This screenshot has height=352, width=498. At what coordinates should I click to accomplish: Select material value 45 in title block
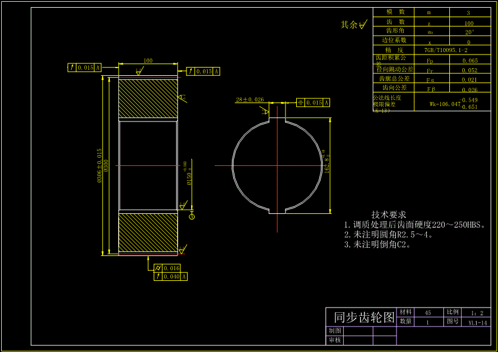click(x=428, y=313)
